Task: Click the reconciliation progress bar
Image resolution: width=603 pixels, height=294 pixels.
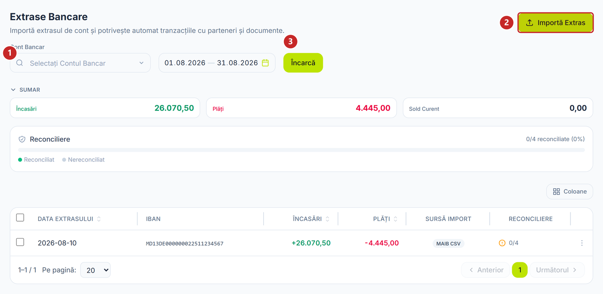Action: [x=301, y=150]
